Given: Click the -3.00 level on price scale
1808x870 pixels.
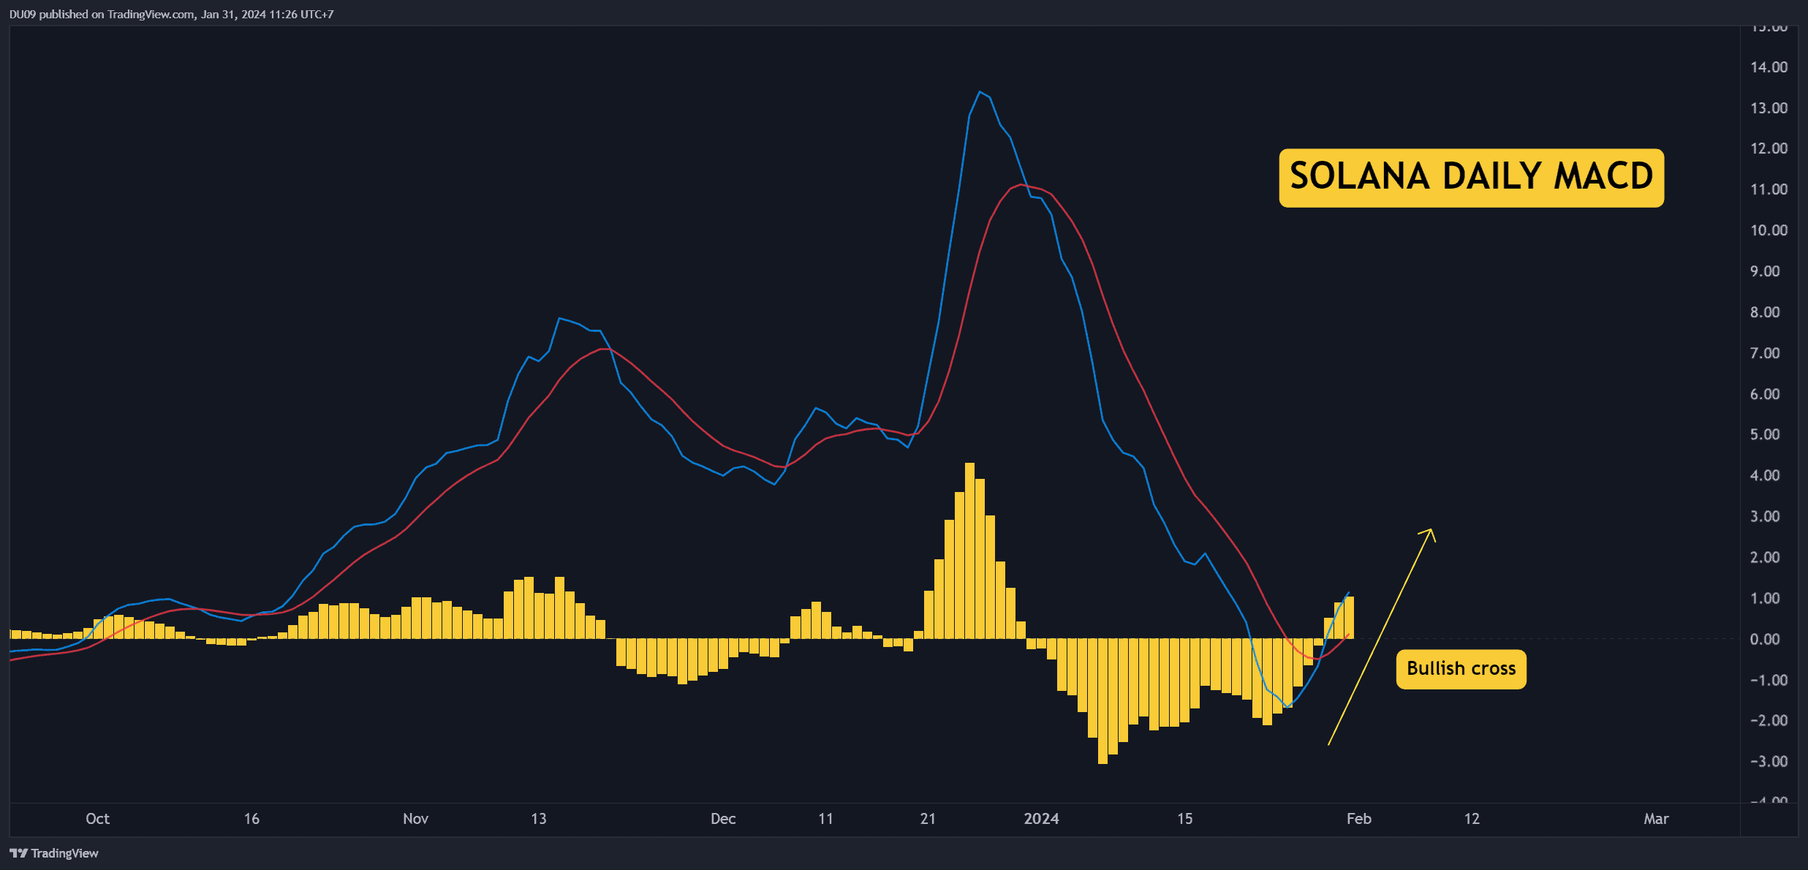Looking at the screenshot, I should (1768, 762).
